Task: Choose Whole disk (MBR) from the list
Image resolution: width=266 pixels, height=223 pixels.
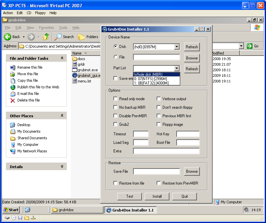Action: coord(156,74)
